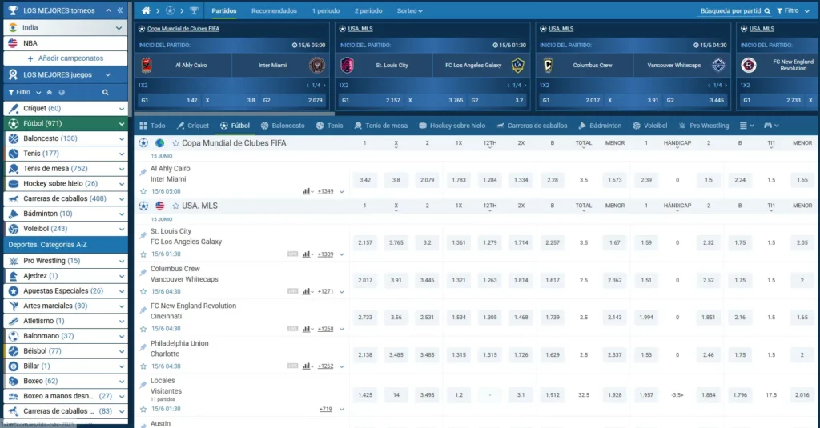
Task: Favorite the Copa Mundial de Clubes FIFA league
Action: (x=175, y=143)
